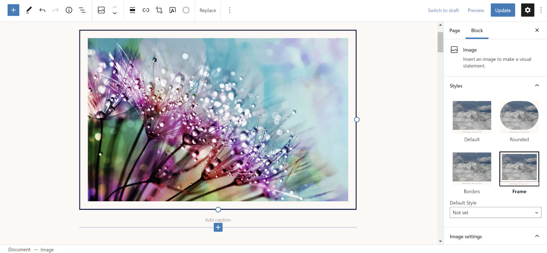Change block type via image icon
This screenshot has width=547, height=253.
pos(101,10)
